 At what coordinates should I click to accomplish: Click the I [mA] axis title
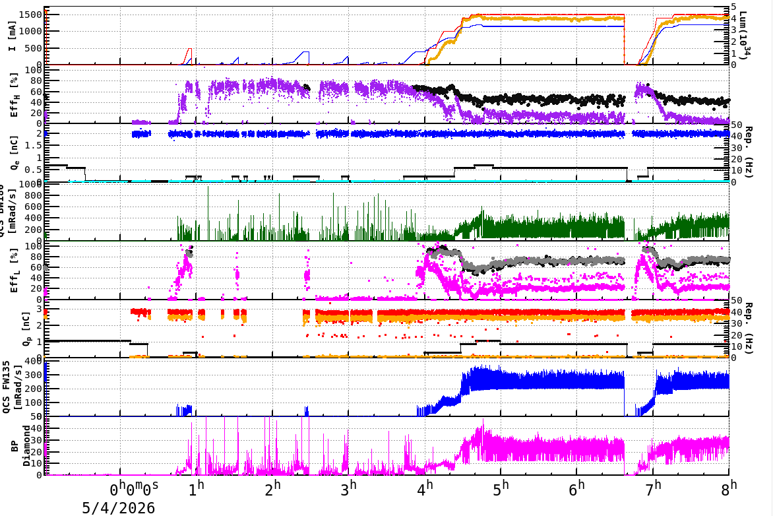13,36
